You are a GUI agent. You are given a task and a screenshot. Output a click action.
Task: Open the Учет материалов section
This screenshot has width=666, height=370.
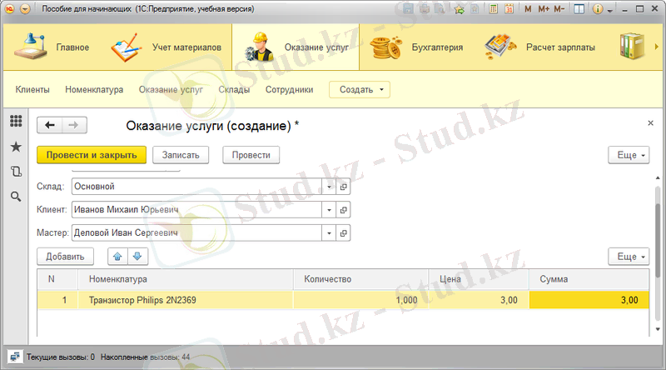click(x=166, y=47)
